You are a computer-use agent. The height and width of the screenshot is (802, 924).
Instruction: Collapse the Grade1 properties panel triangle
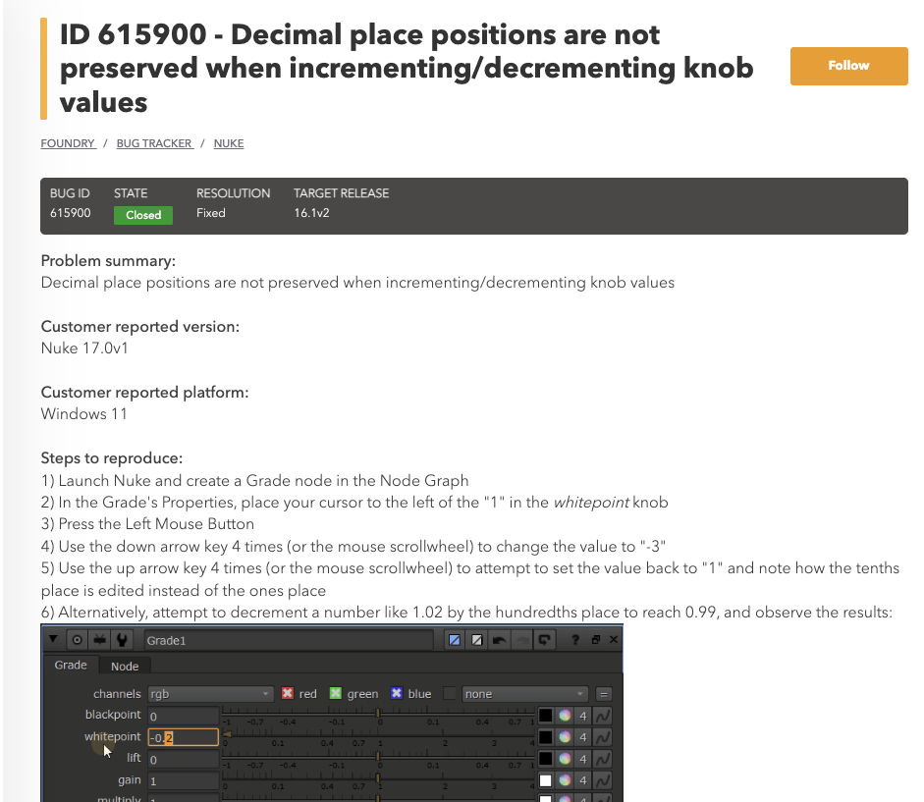(53, 639)
